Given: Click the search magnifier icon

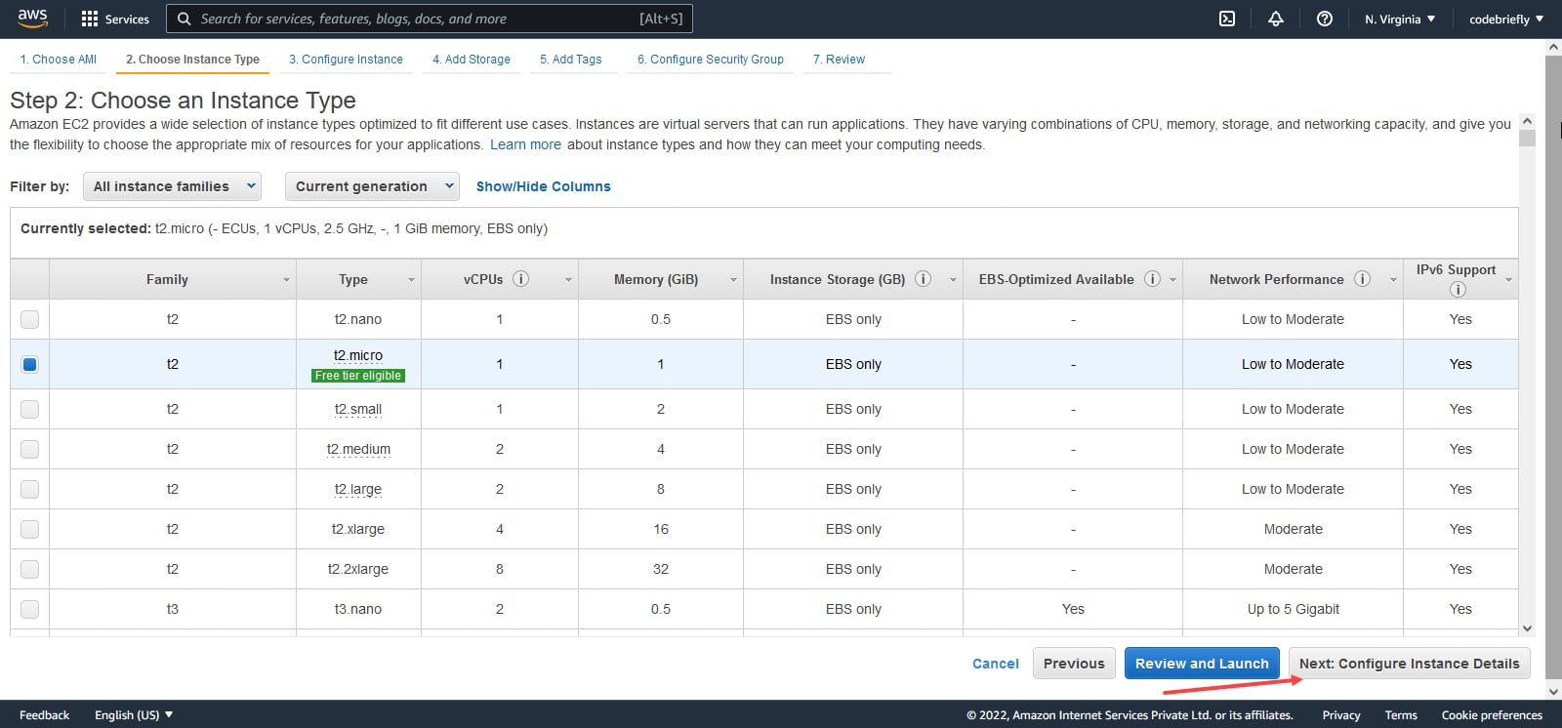Looking at the screenshot, I should tap(184, 19).
